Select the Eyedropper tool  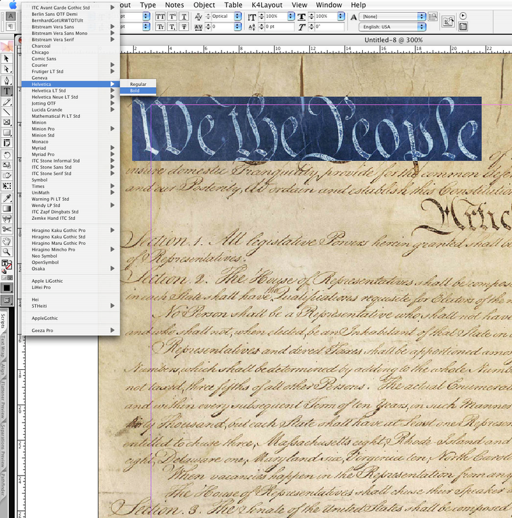click(x=6, y=198)
